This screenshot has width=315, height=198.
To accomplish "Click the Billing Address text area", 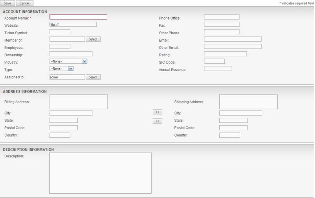I will [78, 102].
